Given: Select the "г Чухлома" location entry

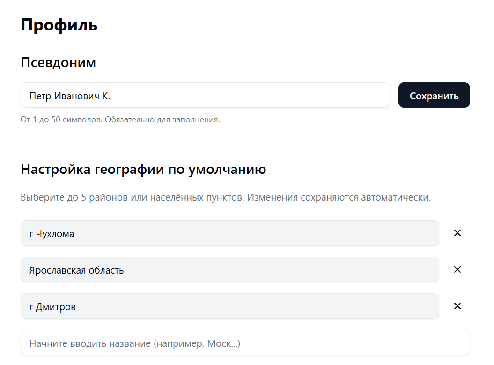Looking at the screenshot, I should (229, 233).
